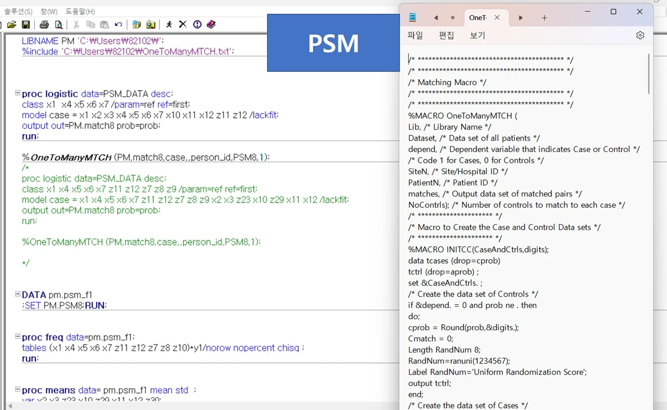Maximize the Notepad window
The height and width of the screenshot is (410, 667).
pyautogui.click(x=613, y=12)
